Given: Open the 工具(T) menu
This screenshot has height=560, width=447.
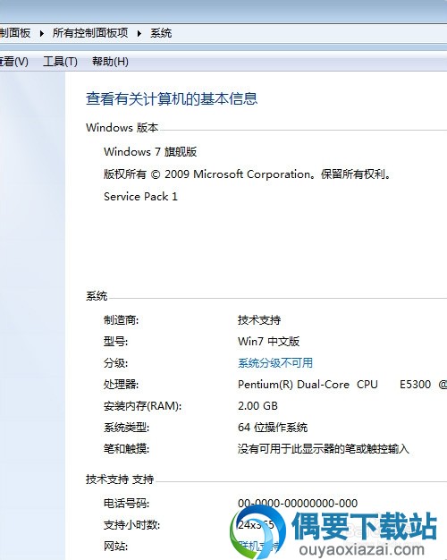Looking at the screenshot, I should [x=60, y=62].
